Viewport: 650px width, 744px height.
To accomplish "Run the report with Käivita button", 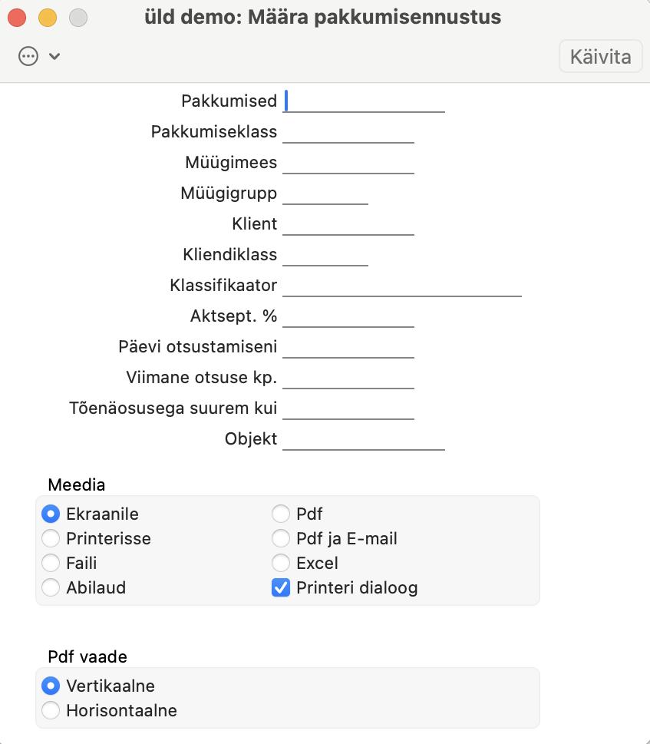I will click(x=600, y=57).
